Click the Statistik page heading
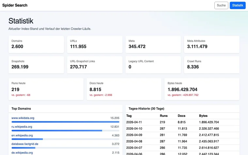This screenshot has width=248, height=155. pos(21,21)
